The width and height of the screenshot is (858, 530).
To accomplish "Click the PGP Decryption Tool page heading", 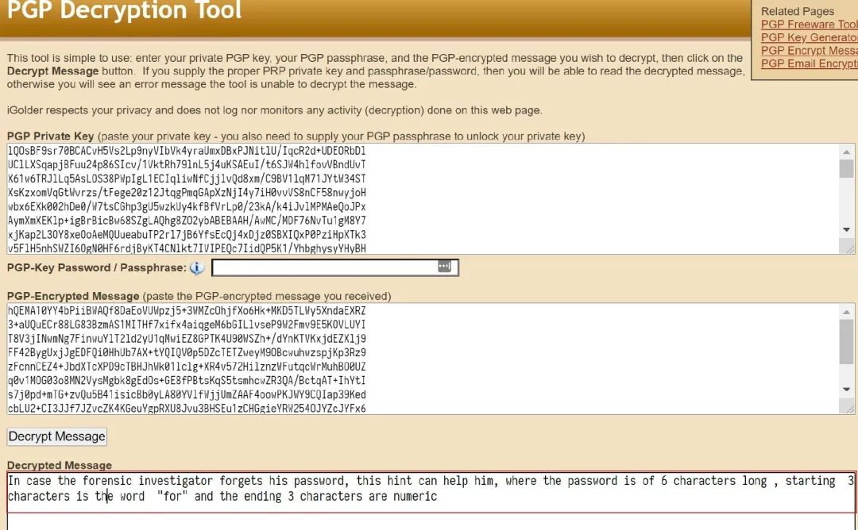I will 124,10.
